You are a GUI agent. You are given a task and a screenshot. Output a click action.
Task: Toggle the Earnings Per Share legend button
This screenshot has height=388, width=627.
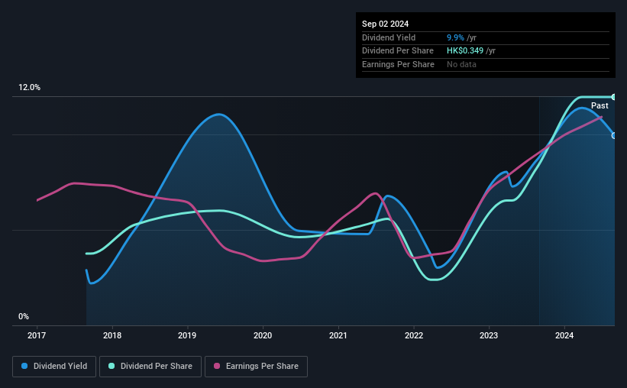(x=256, y=367)
